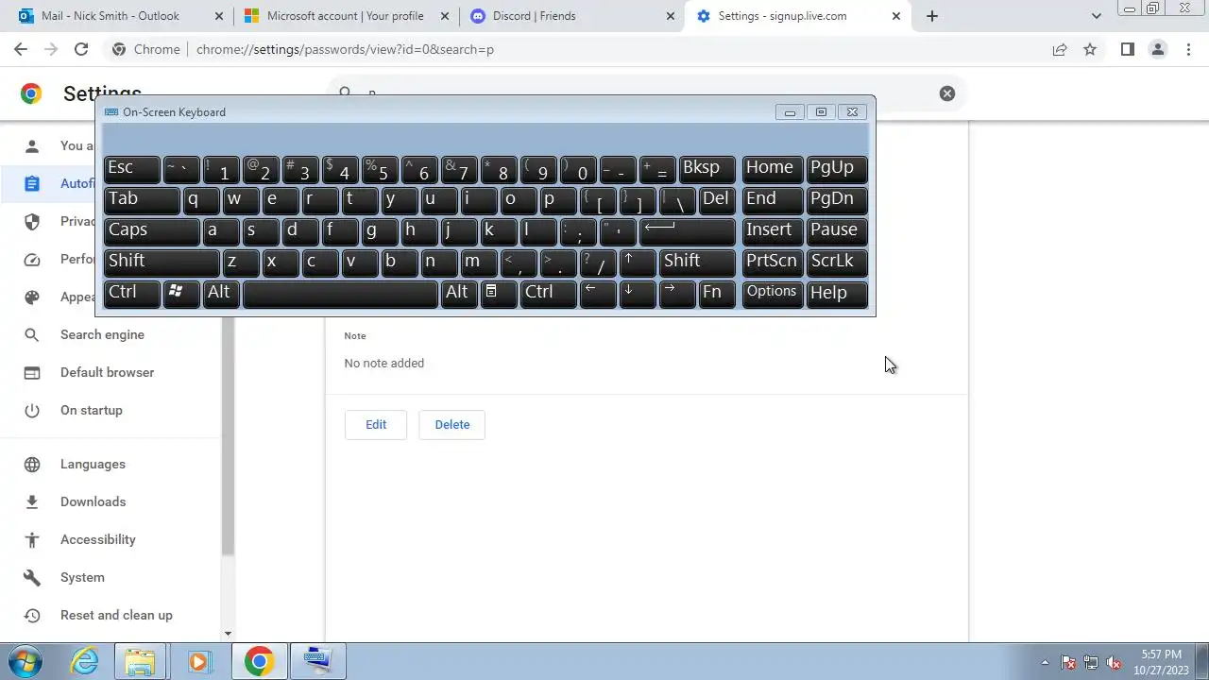Open the Search engine settings section
This screenshot has width=1209, height=680.
pos(102,334)
